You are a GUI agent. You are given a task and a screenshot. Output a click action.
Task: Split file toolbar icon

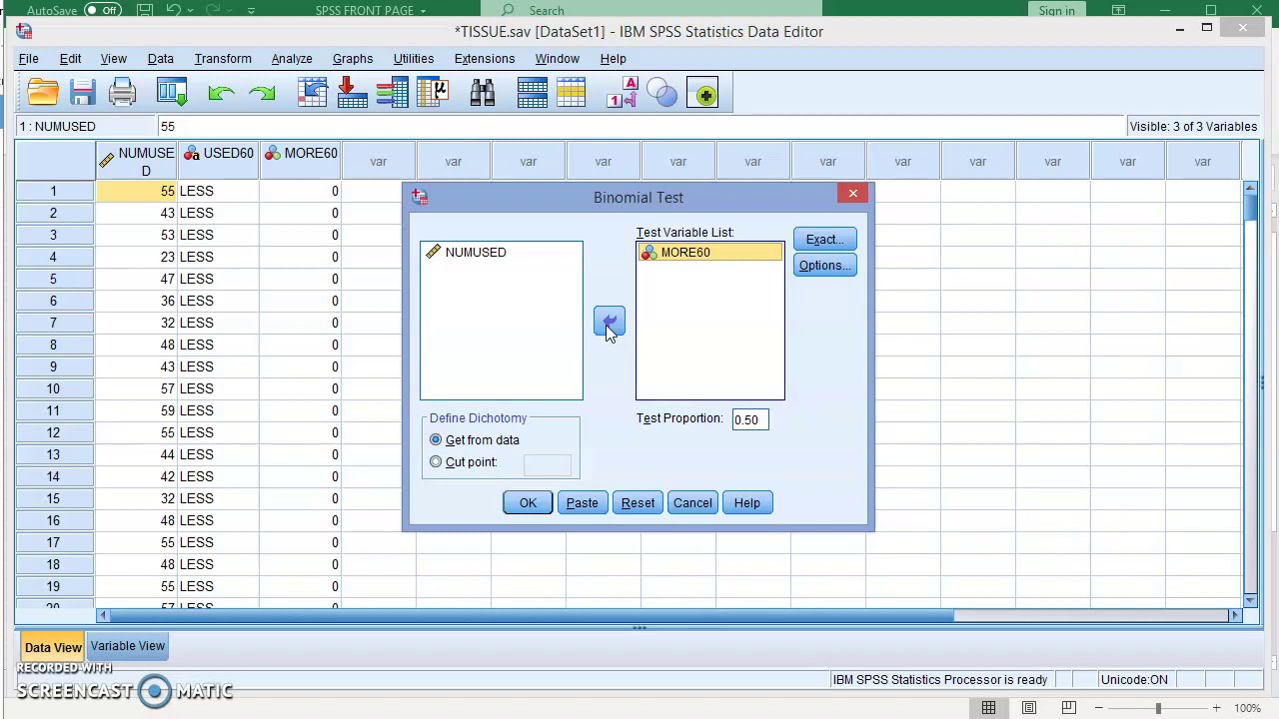point(533,94)
